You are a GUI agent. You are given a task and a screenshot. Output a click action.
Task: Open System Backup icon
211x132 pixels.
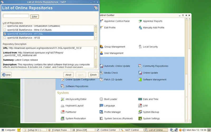[x=140, y=112]
